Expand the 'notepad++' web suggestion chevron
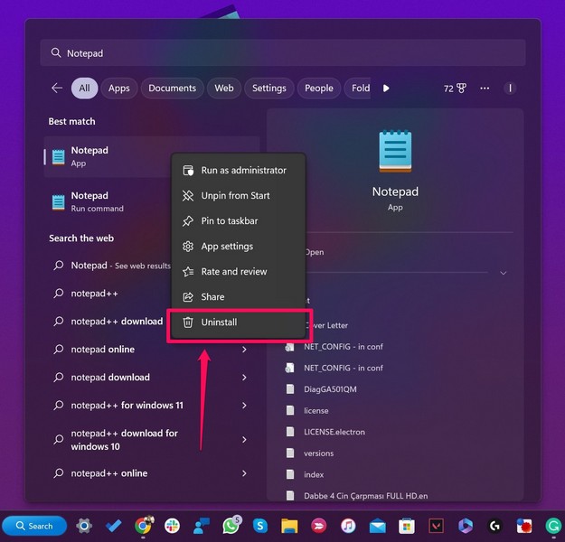This screenshot has width=565, height=542. (244, 294)
